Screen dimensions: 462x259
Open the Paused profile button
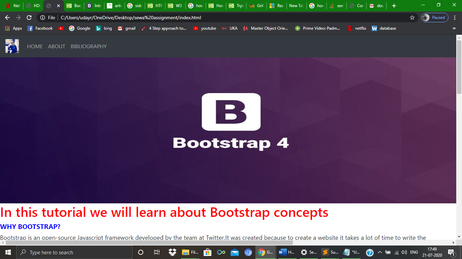click(435, 18)
